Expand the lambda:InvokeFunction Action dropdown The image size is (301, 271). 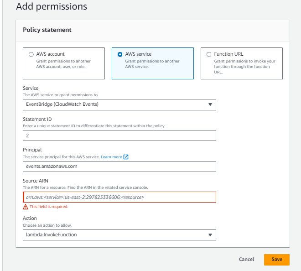coord(119,235)
